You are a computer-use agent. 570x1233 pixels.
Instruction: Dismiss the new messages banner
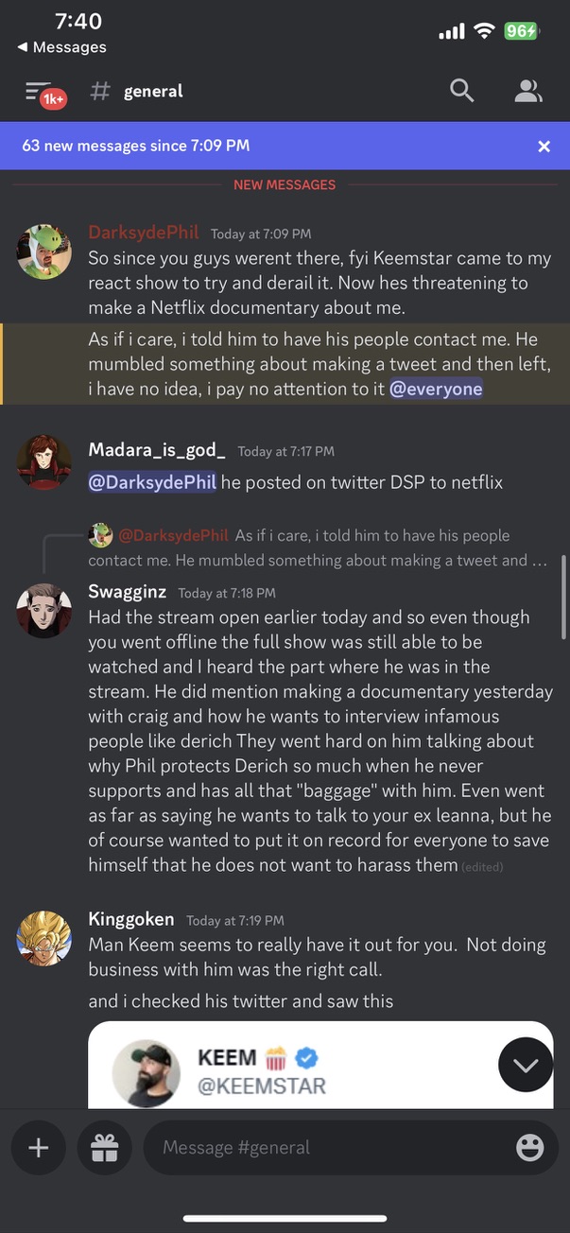coord(544,146)
